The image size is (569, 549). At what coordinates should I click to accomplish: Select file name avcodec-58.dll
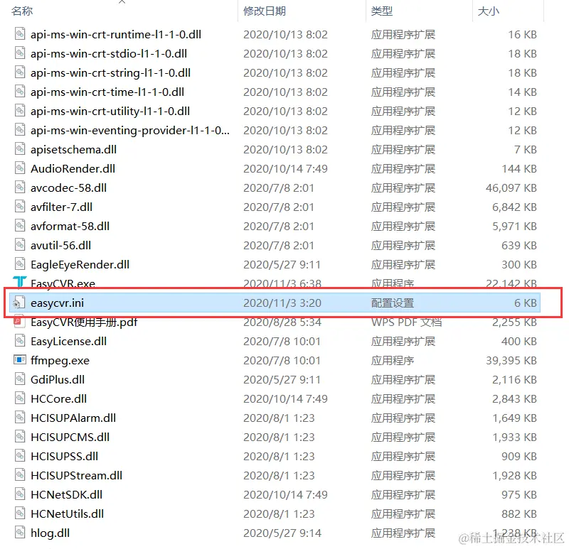pyautogui.click(x=68, y=187)
